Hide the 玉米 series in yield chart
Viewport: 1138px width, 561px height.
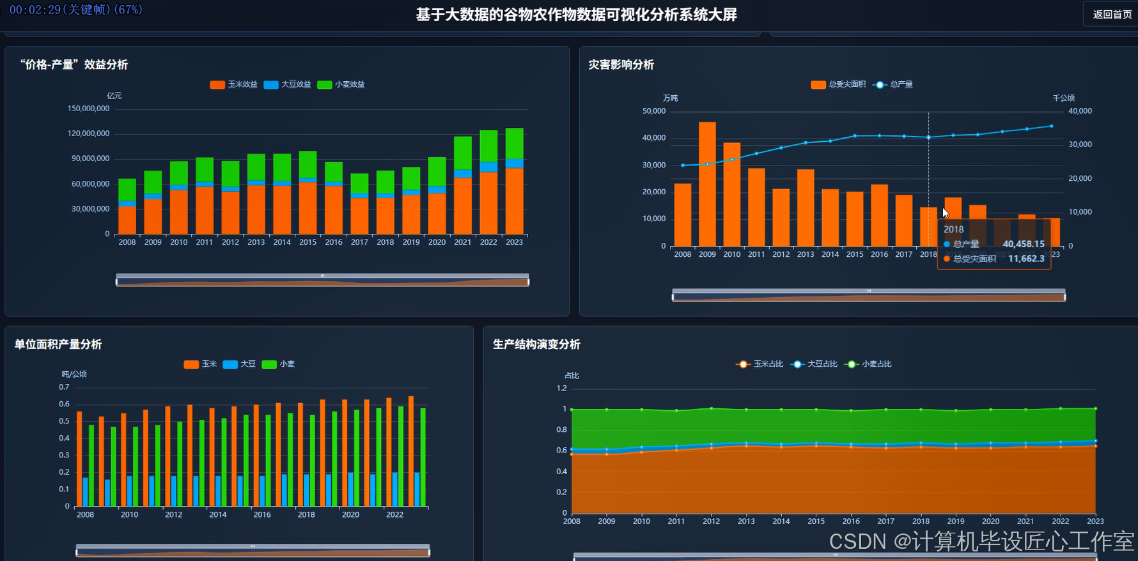point(201,364)
